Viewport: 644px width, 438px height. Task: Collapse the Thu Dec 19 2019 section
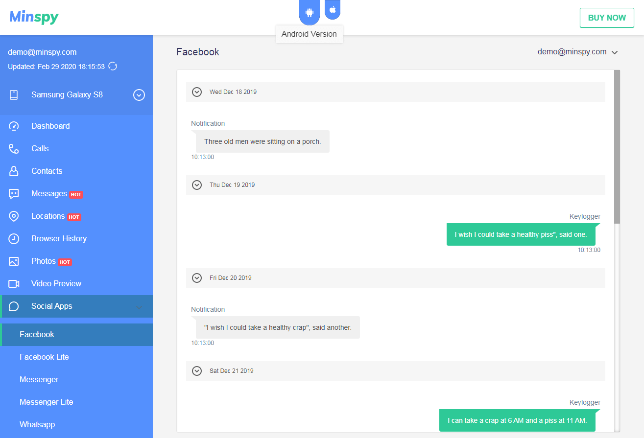pyautogui.click(x=197, y=185)
